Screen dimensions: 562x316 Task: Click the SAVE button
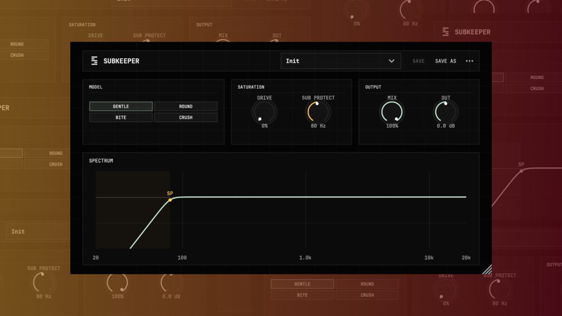[x=418, y=61]
